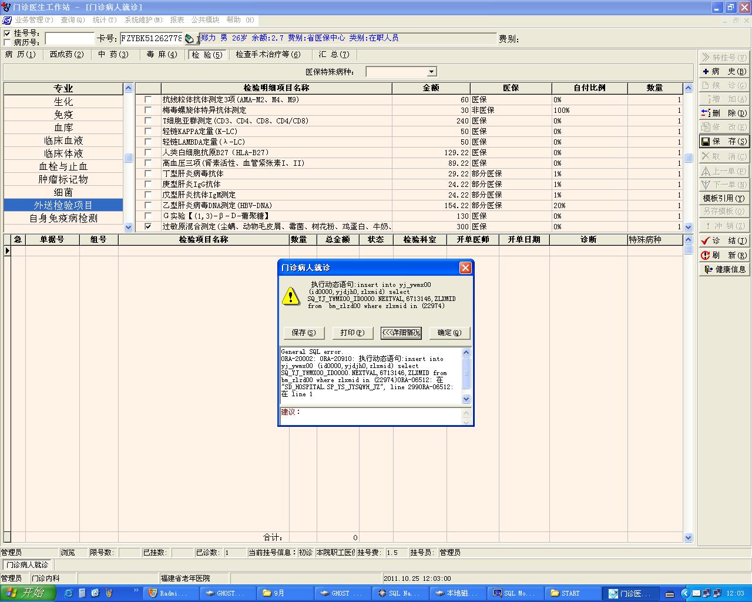Check the 抗线粒体抗体测定3项 row checkbox
The image size is (752, 602).
(148, 100)
